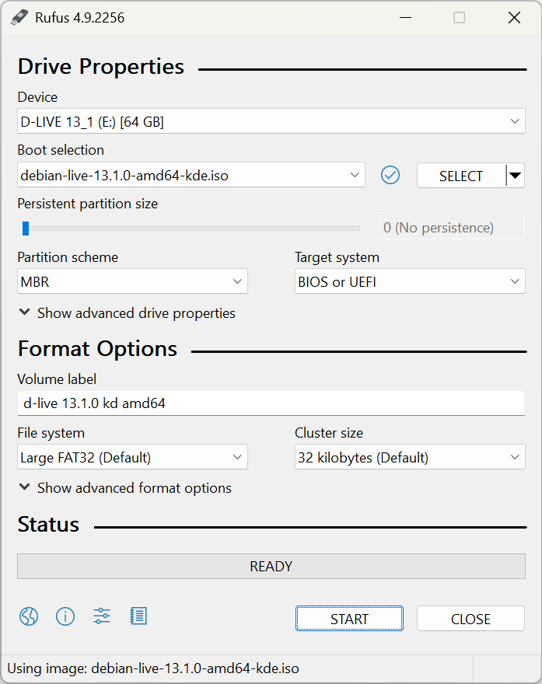
Task: Click the Rufus USB drive title icon
Action: click(19, 18)
